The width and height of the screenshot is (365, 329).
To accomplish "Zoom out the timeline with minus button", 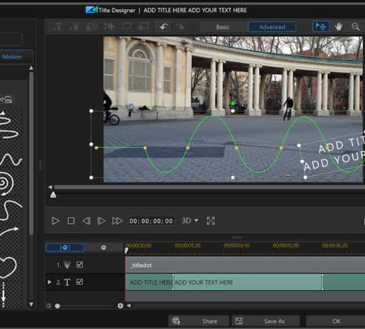I will tap(48, 306).
